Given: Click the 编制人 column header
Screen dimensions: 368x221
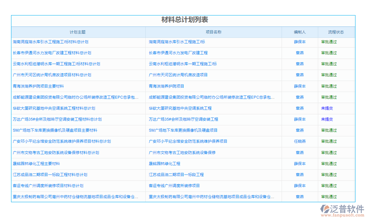Looking at the screenshot, I should point(300,32).
